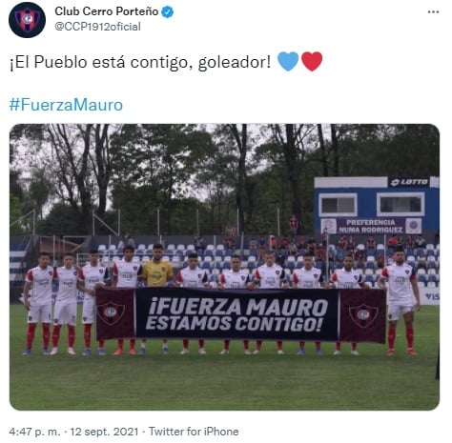452x443 pixels.
Task: Click the Lotto sign in the photo
Action: [x=409, y=182]
